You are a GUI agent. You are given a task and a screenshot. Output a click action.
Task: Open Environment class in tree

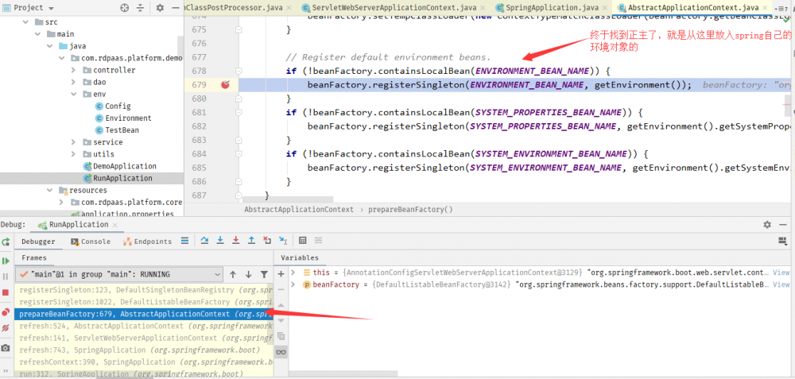tap(123, 118)
